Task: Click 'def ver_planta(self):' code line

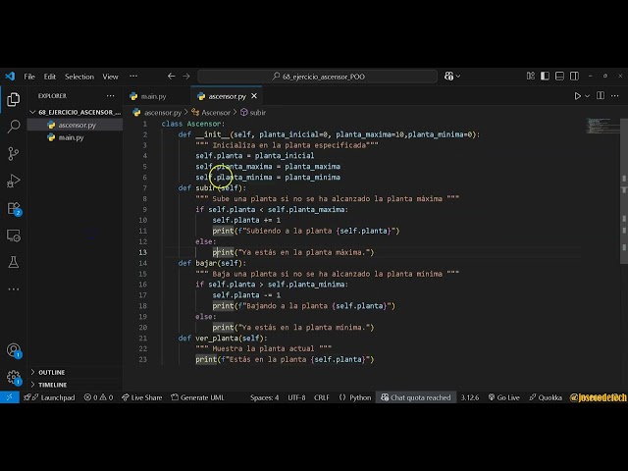Action: tap(223, 338)
